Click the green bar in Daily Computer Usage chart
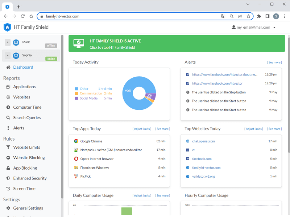The image size is (290, 218). (127, 211)
